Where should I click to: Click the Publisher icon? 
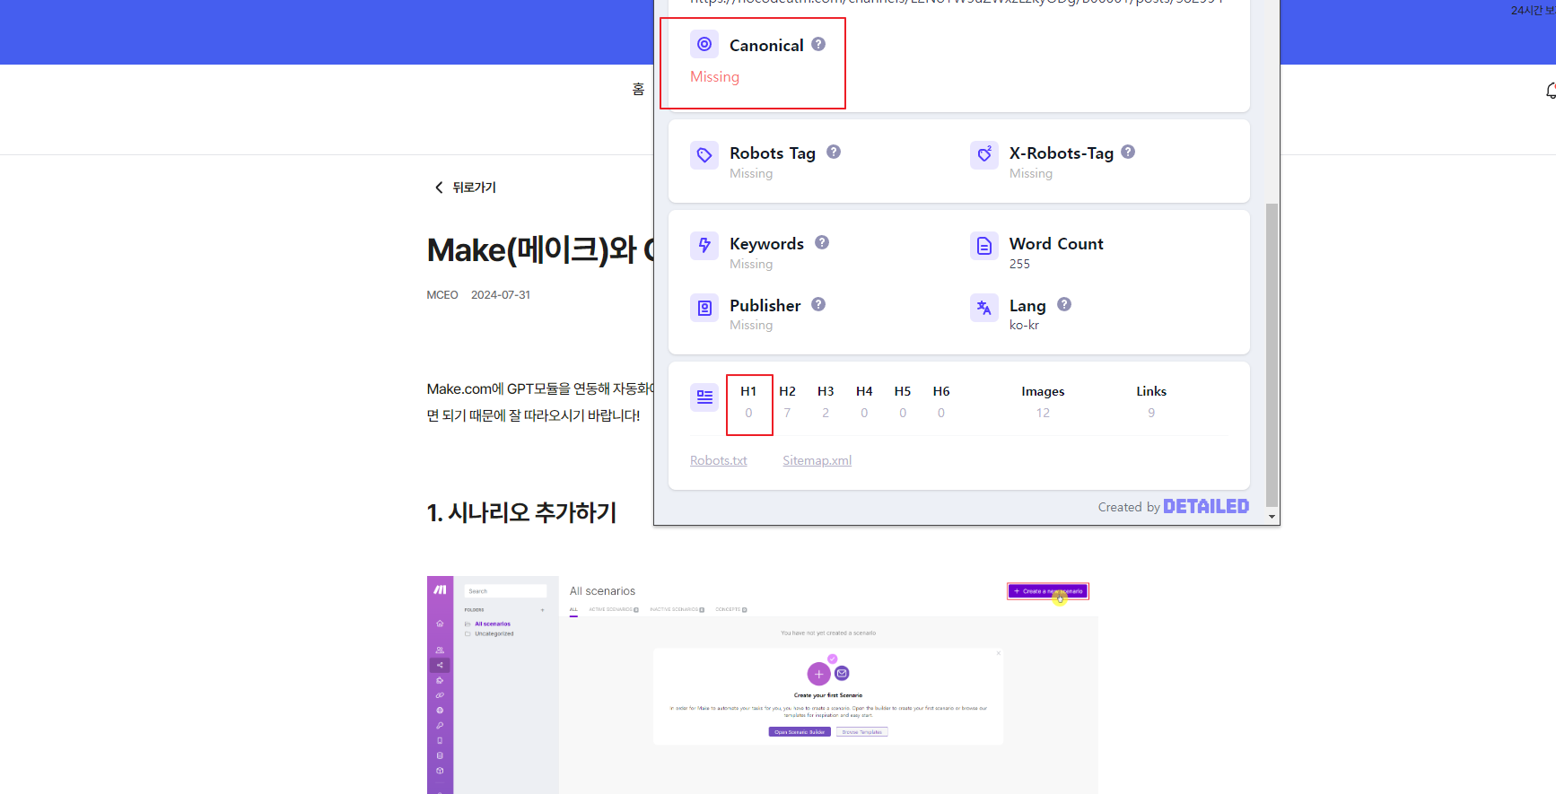tap(704, 308)
